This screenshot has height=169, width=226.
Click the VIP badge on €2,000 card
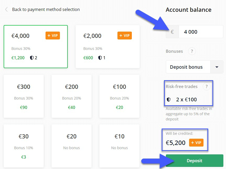[x=125, y=36]
